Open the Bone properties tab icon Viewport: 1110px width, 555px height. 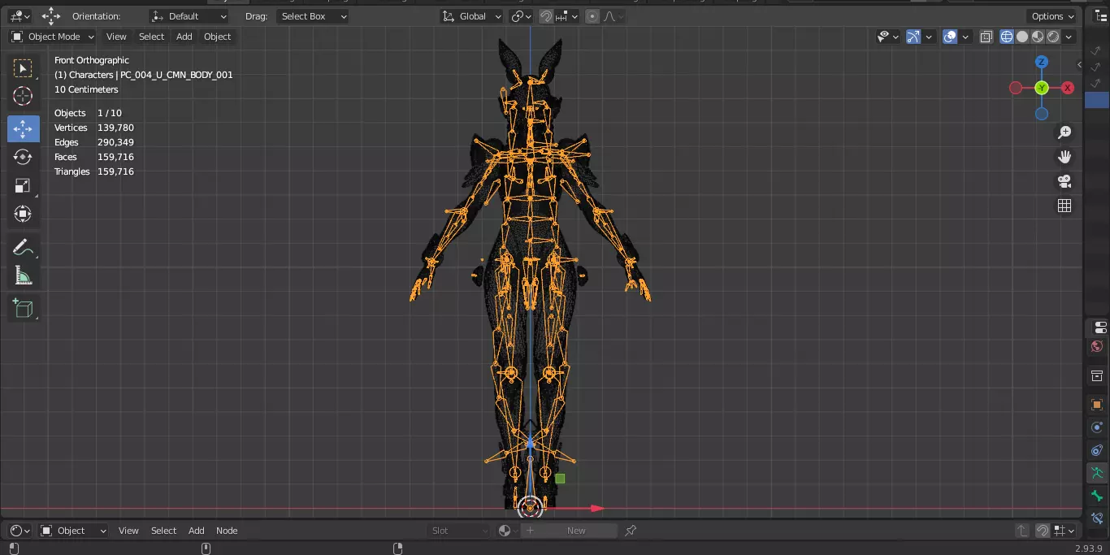[x=1098, y=496]
